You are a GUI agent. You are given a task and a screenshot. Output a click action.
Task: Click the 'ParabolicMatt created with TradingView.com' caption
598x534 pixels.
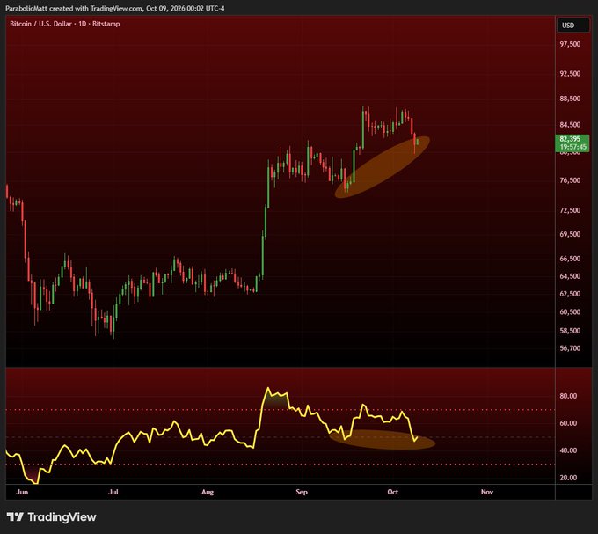[74, 8]
